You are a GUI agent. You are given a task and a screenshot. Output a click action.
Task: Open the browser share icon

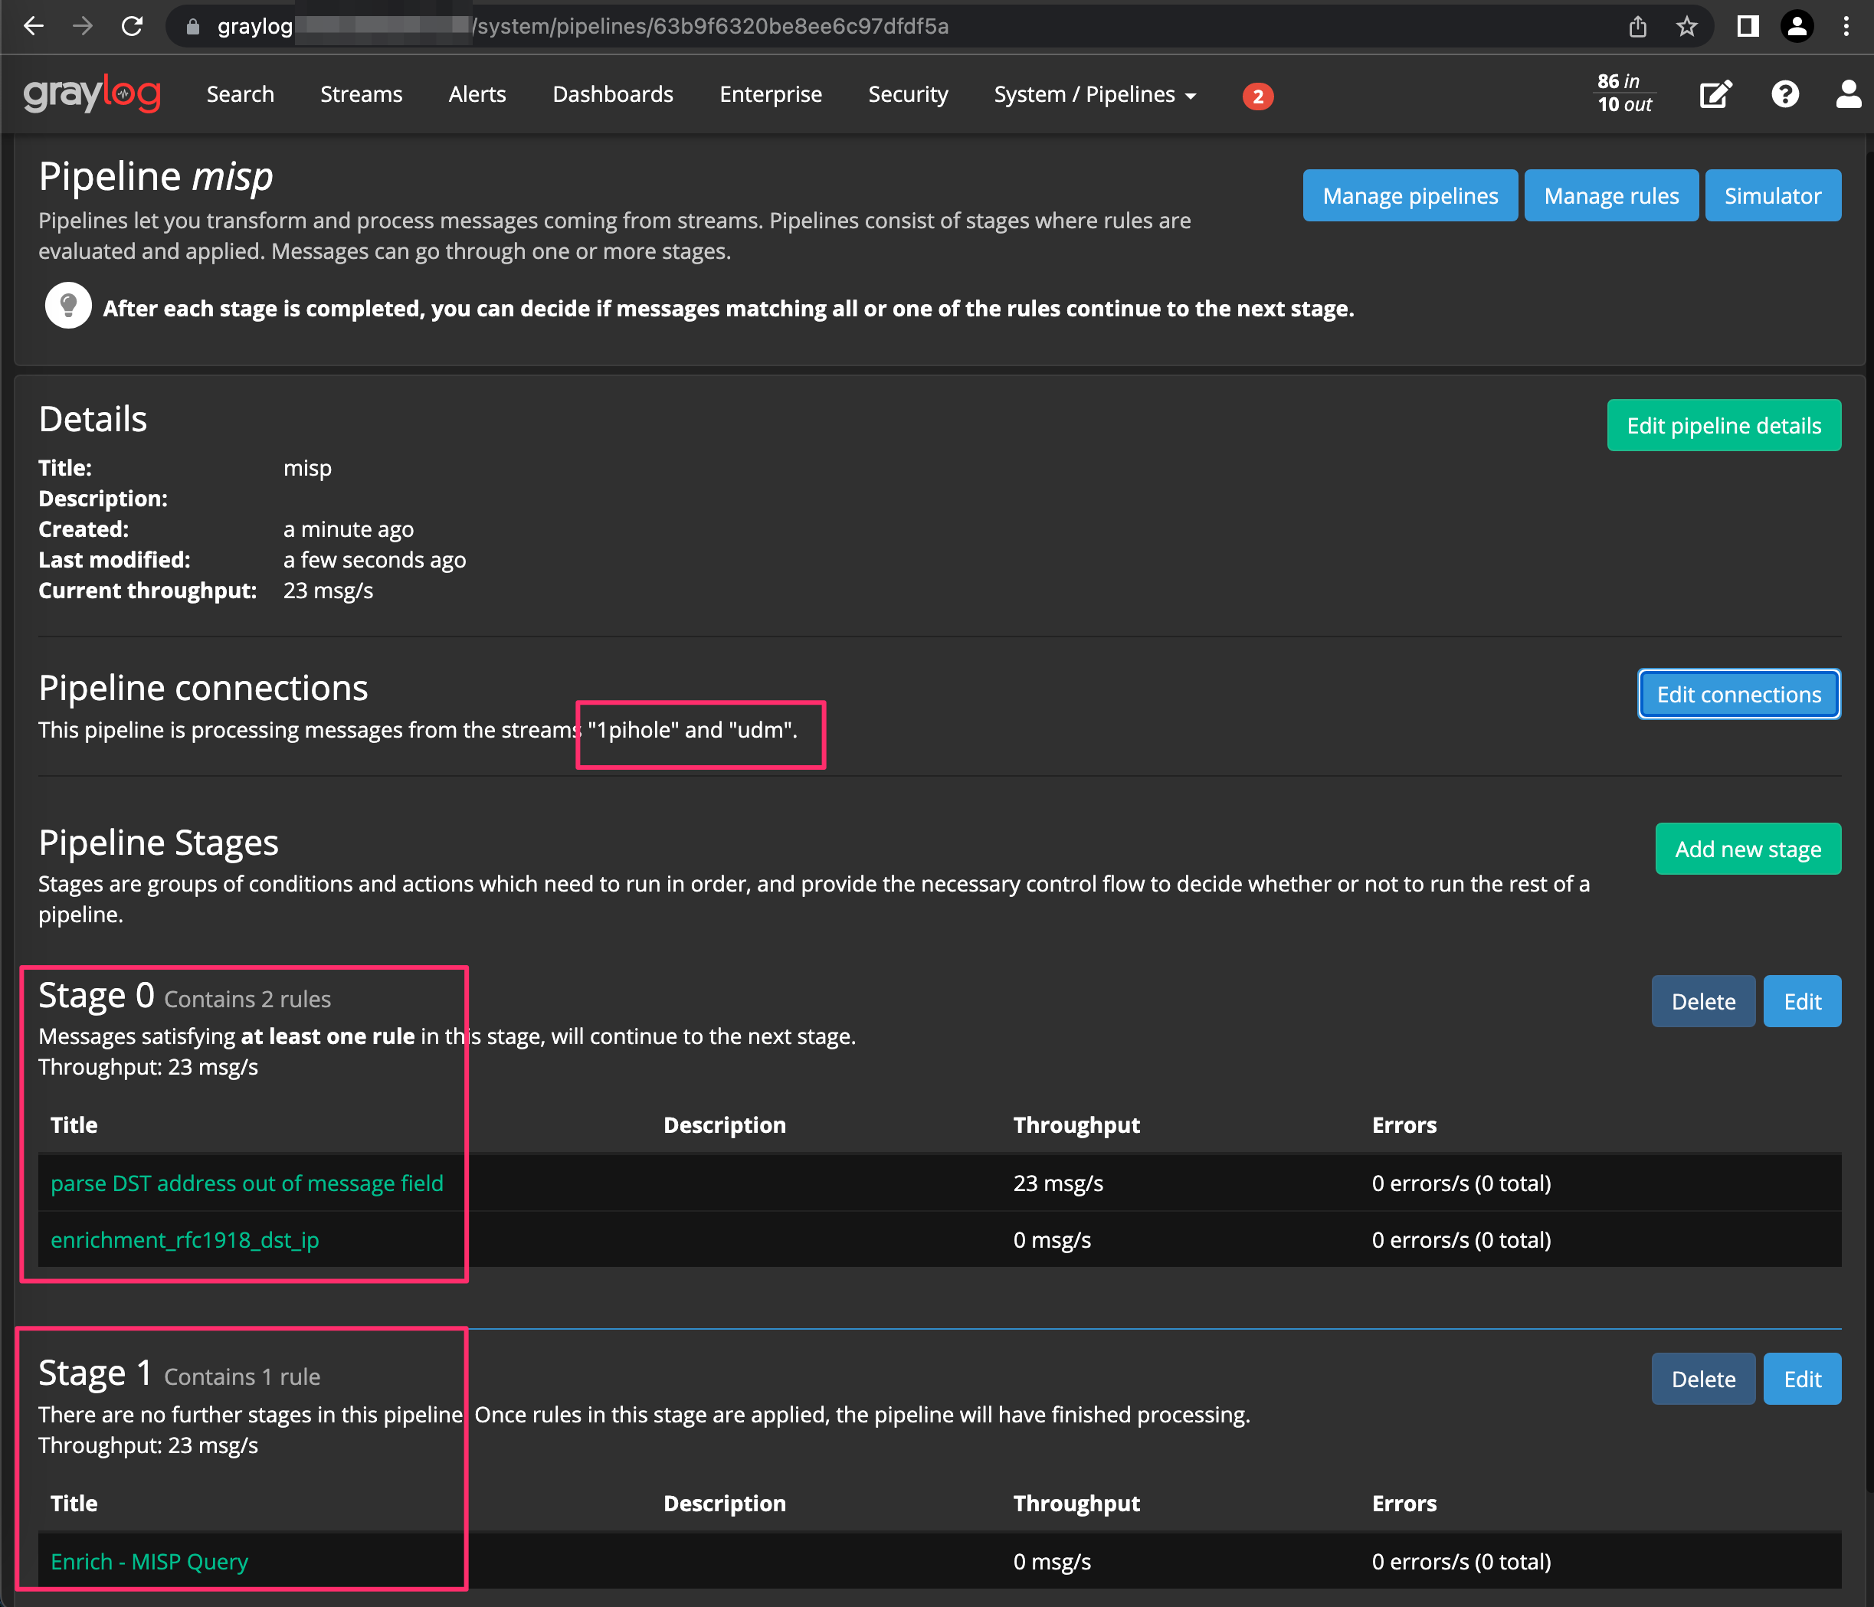point(1637,26)
